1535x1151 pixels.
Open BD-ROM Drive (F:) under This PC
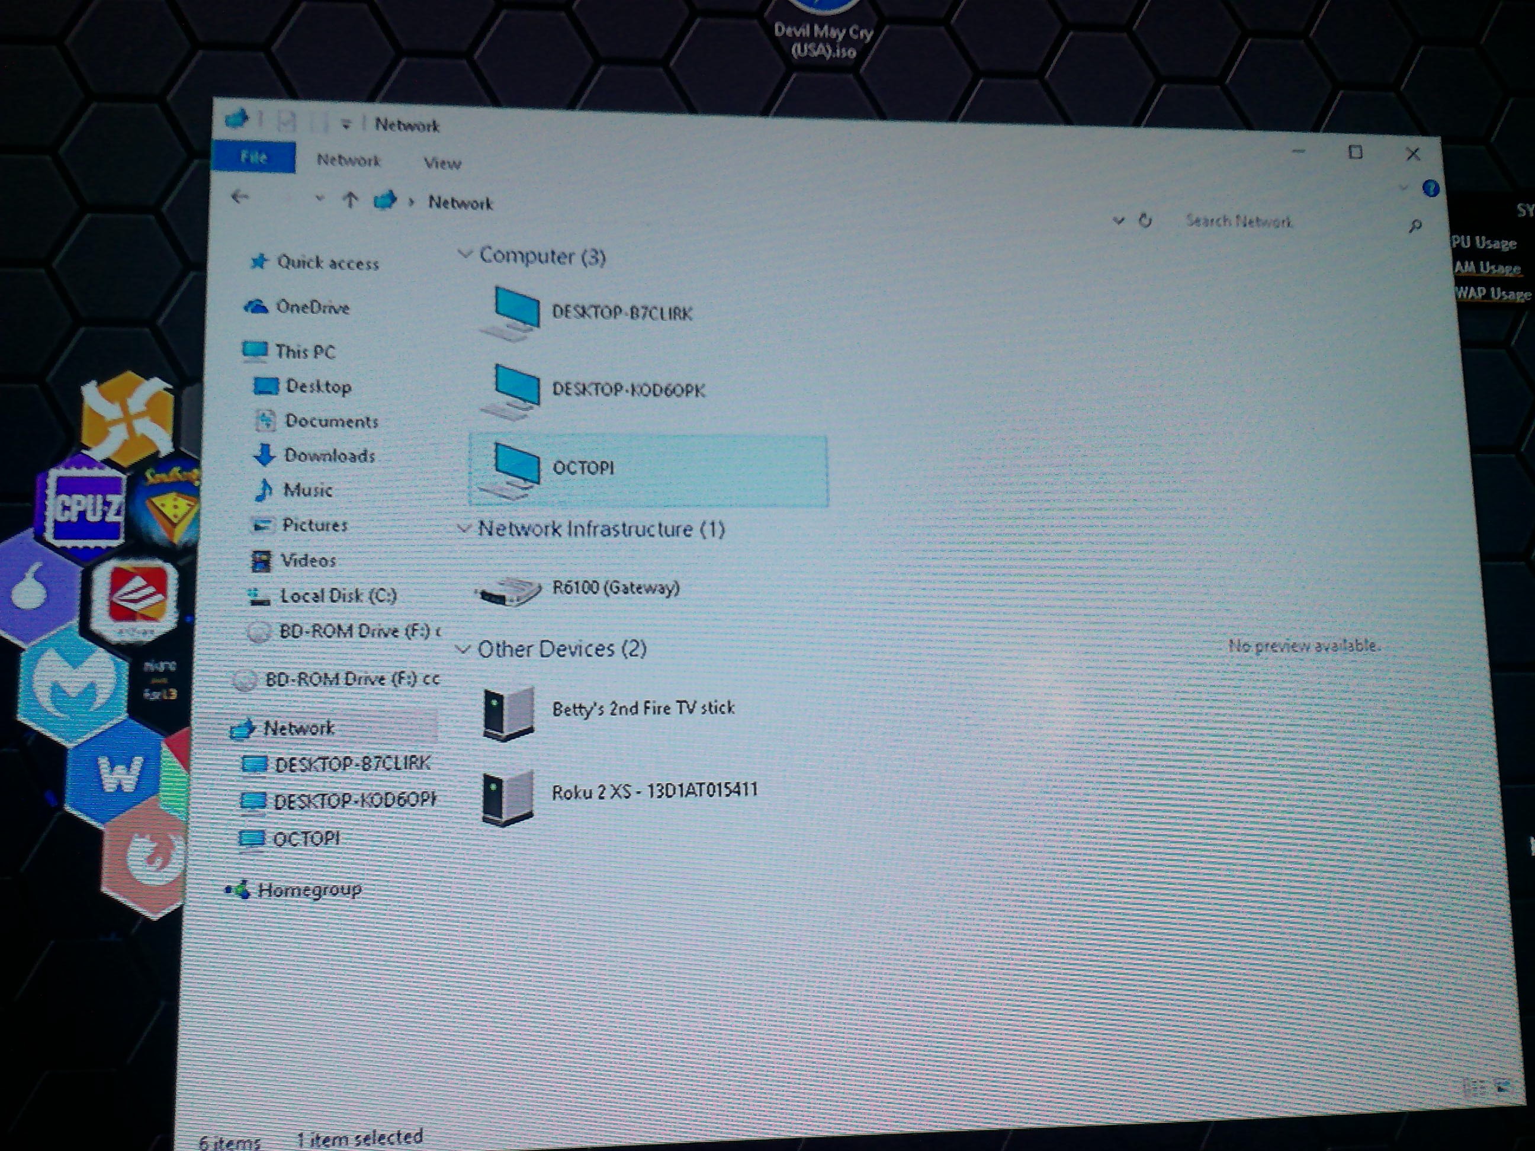click(343, 631)
